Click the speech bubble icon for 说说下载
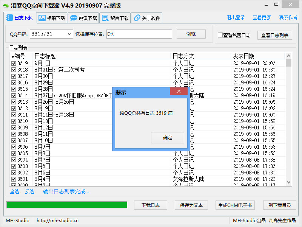 (x=74, y=18)
